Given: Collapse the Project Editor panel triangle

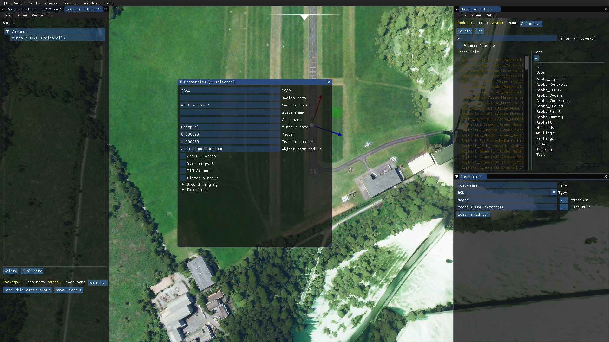Looking at the screenshot, I should click(x=3, y=9).
